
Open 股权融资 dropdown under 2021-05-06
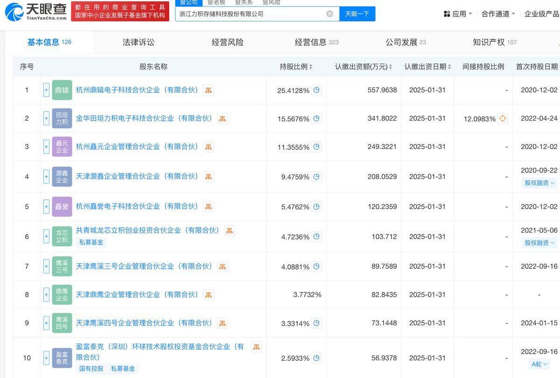539,242
